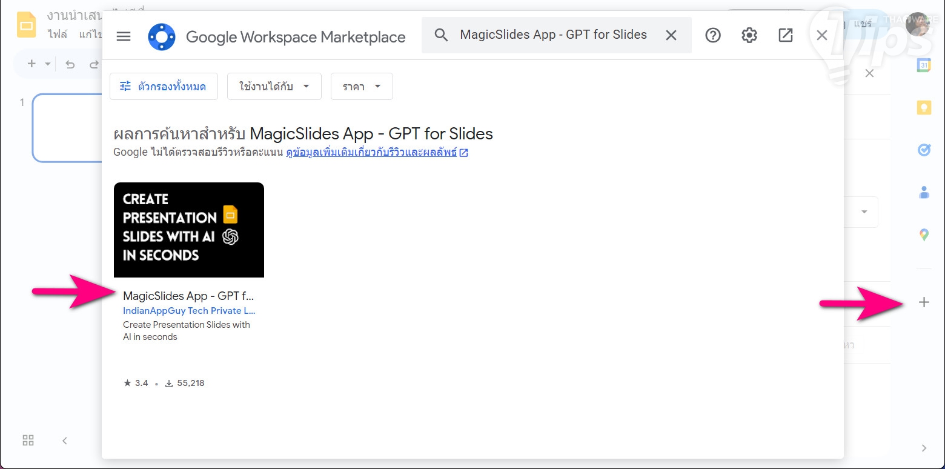Expand the ราคา price dropdown

362,86
